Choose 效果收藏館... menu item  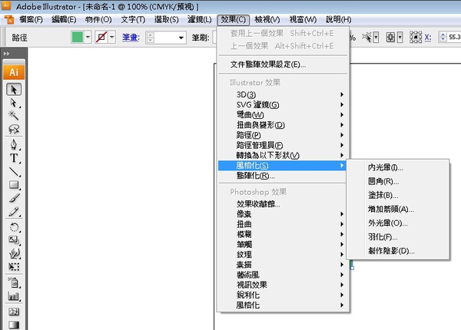283,203
